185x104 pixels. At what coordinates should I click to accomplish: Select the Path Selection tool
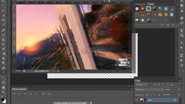[x=3, y=77]
